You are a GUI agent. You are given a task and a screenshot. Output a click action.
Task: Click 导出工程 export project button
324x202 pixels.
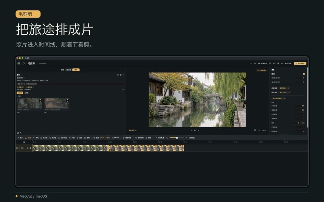pos(289,64)
